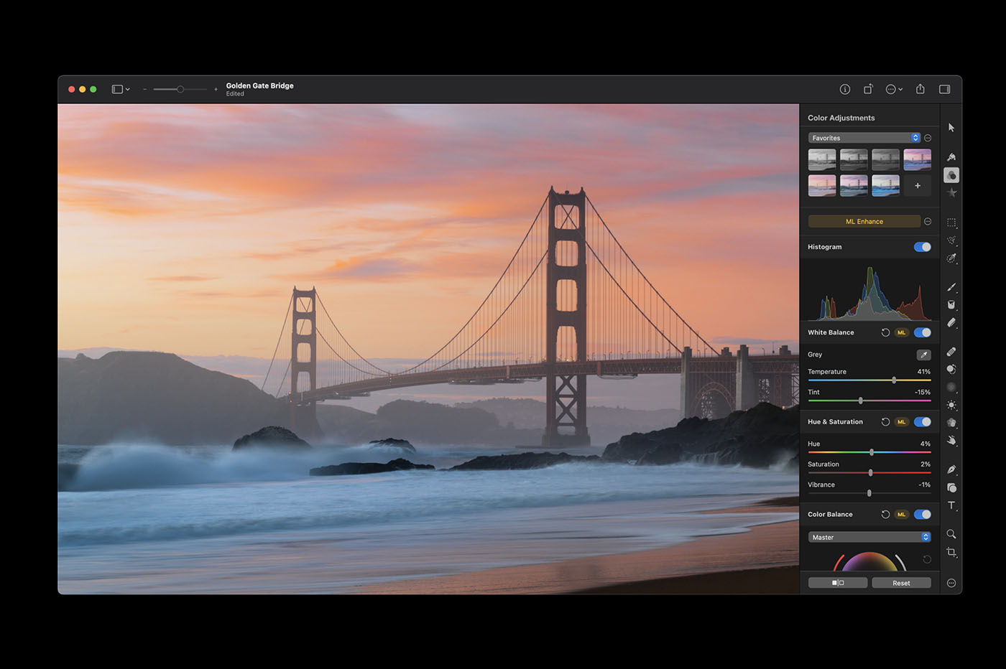Toggle the Color Balance switch
The width and height of the screenshot is (1006, 669).
pyautogui.click(x=923, y=515)
